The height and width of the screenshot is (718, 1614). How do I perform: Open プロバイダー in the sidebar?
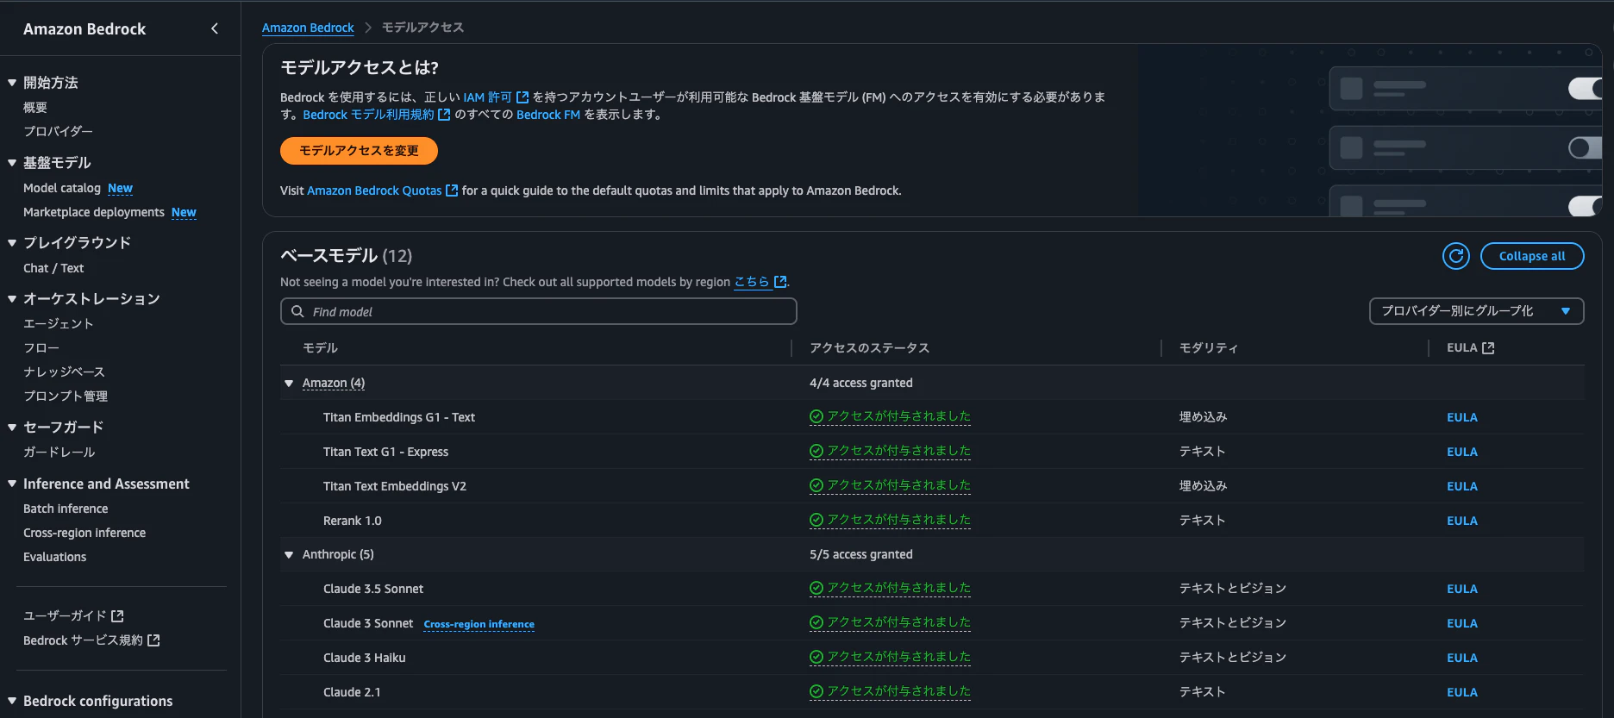58,132
